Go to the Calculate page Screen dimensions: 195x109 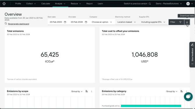click(45, 3)
